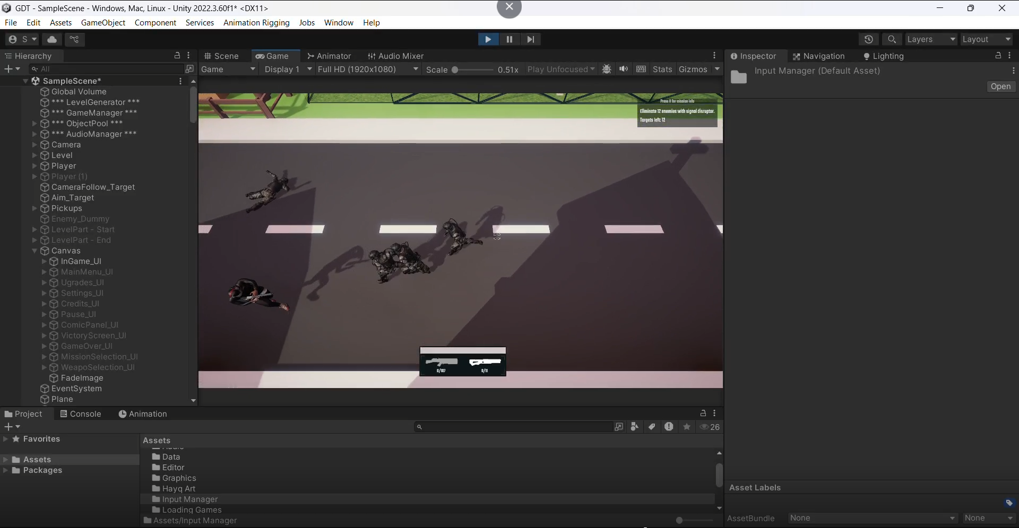
Task: Toggle the Frame Debugger bug icon
Action: tap(607, 69)
